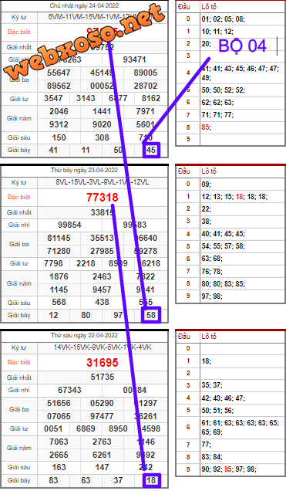
Task: Select 'Lô tô' column header beside 24-04-2022 table
Action: tap(209, 7)
